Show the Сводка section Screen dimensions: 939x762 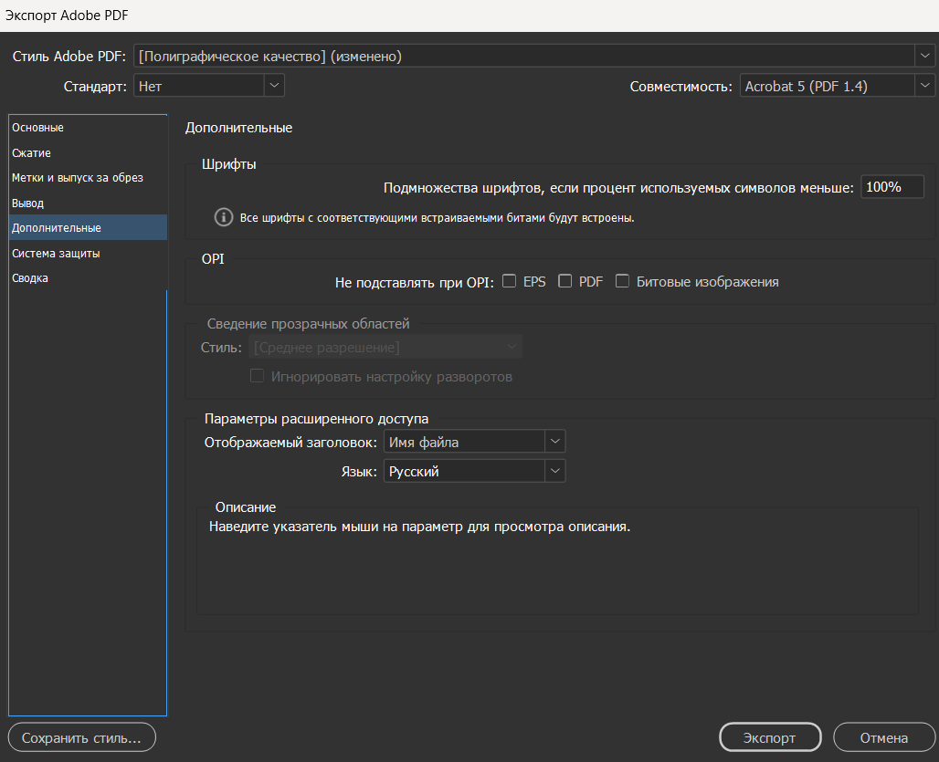point(88,278)
